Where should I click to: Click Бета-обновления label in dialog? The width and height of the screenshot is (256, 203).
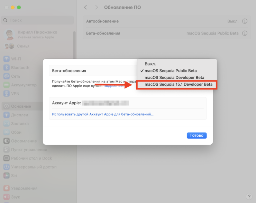coord(69,71)
